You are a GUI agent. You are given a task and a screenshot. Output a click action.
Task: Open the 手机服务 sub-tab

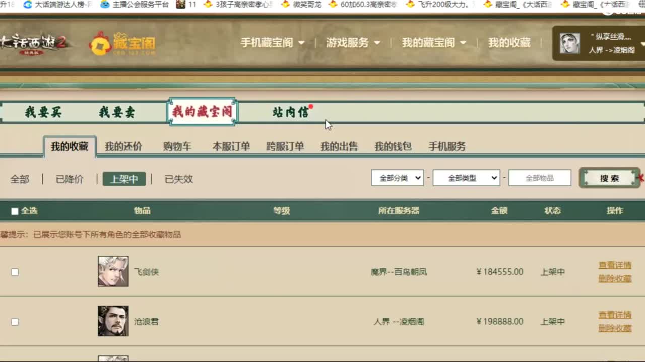pos(447,146)
